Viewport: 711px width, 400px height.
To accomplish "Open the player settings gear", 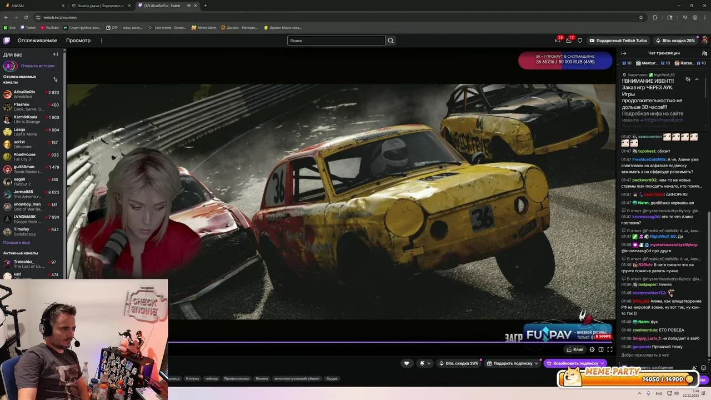I will (592, 349).
